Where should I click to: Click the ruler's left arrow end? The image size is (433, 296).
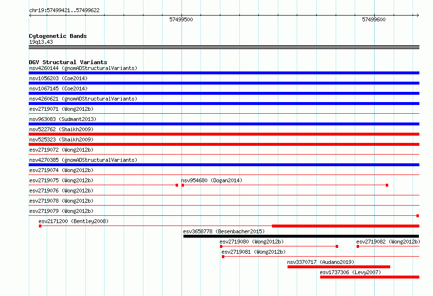(30, 15)
